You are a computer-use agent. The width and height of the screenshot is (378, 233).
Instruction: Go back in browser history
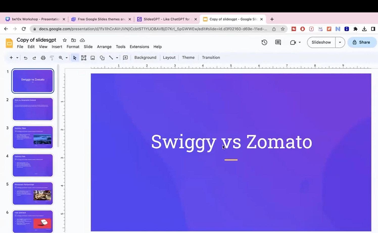[x=6, y=29]
